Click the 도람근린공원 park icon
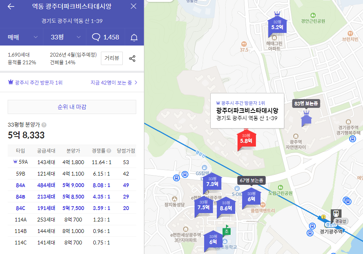This screenshot has height=254, width=363. pyautogui.click(x=280, y=187)
